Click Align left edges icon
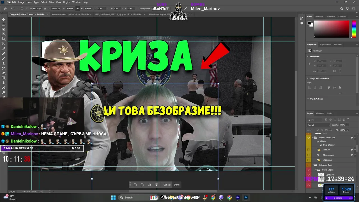This screenshot has height=202, width=359. [x=310, y=88]
